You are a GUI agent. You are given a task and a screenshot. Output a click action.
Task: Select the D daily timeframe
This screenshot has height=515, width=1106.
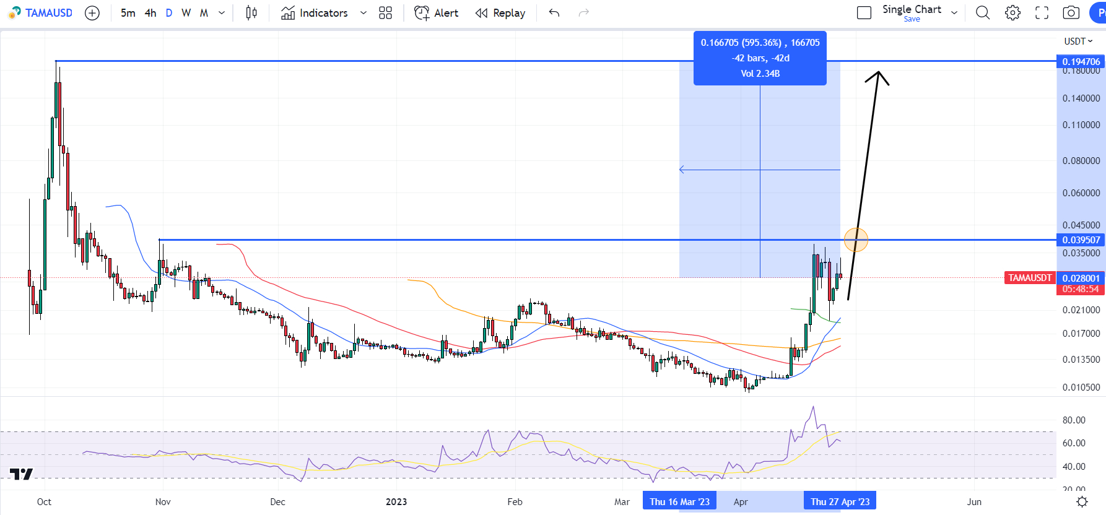169,13
